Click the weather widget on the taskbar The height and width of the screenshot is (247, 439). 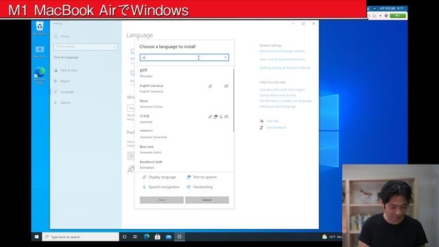coord(332,237)
